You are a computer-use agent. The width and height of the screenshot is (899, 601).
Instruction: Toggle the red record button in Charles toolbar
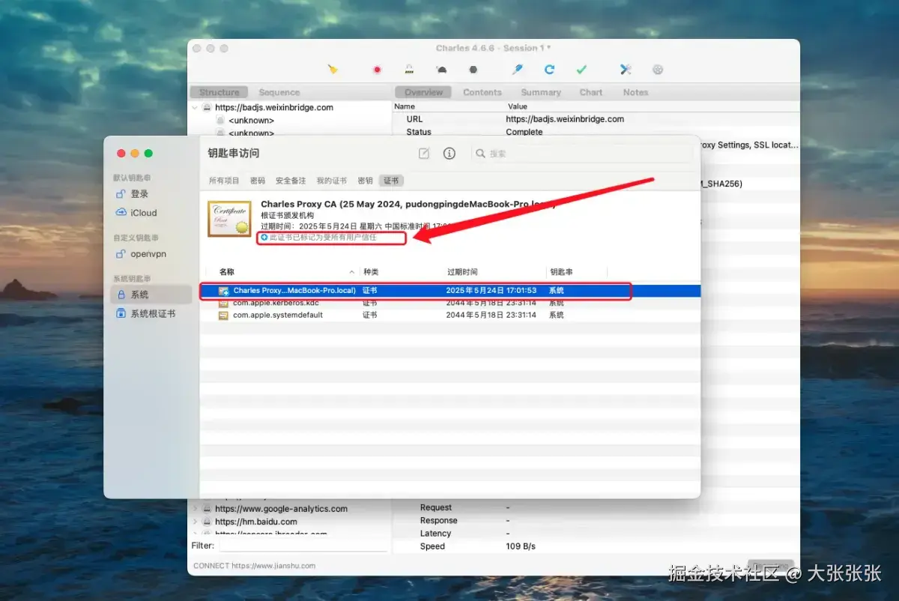pyautogui.click(x=377, y=70)
